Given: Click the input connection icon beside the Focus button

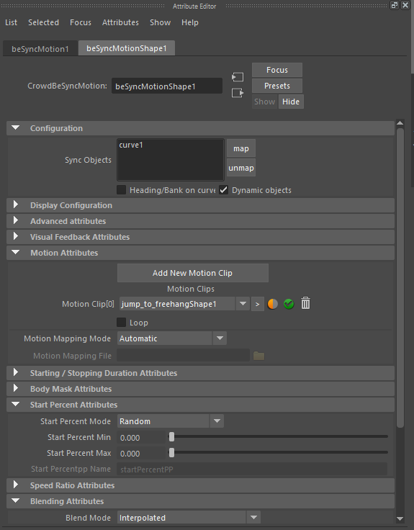Looking at the screenshot, I should click(238, 77).
